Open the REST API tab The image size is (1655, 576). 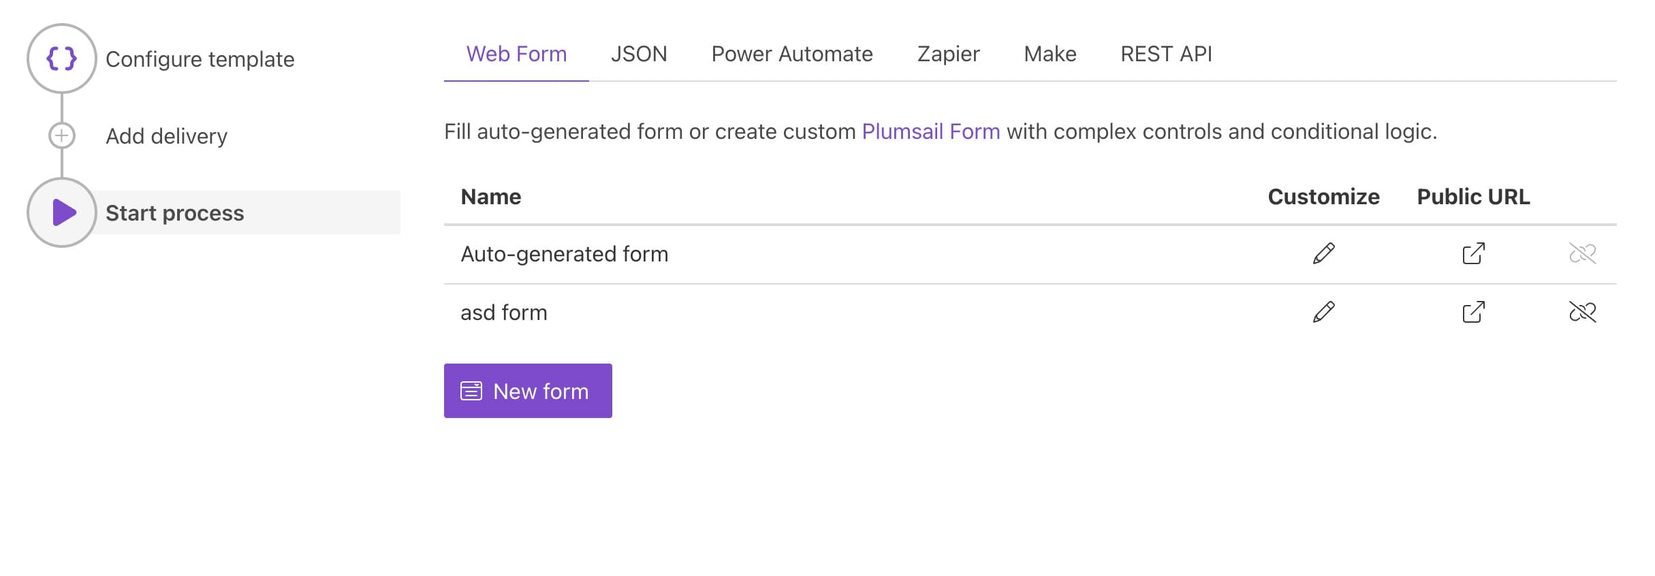pyautogui.click(x=1166, y=54)
